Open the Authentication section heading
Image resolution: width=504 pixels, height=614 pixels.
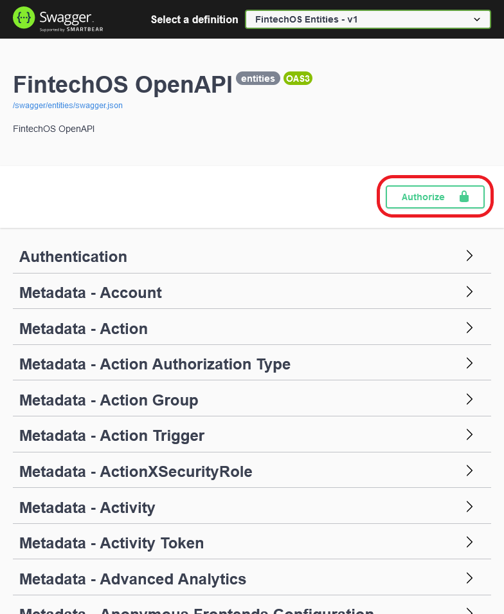pos(73,257)
